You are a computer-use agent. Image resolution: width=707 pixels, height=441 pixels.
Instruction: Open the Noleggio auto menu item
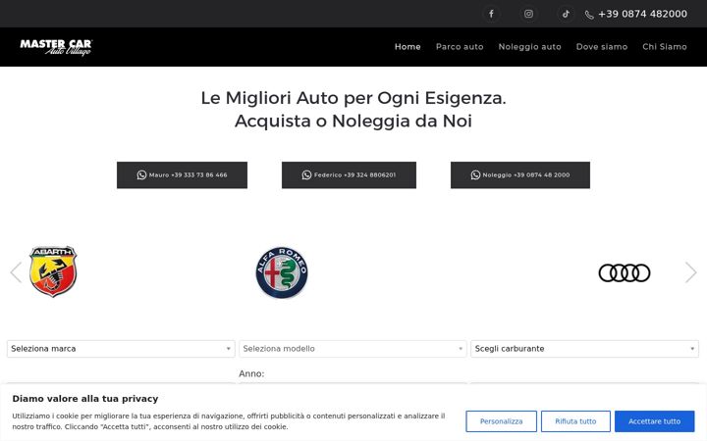click(530, 47)
